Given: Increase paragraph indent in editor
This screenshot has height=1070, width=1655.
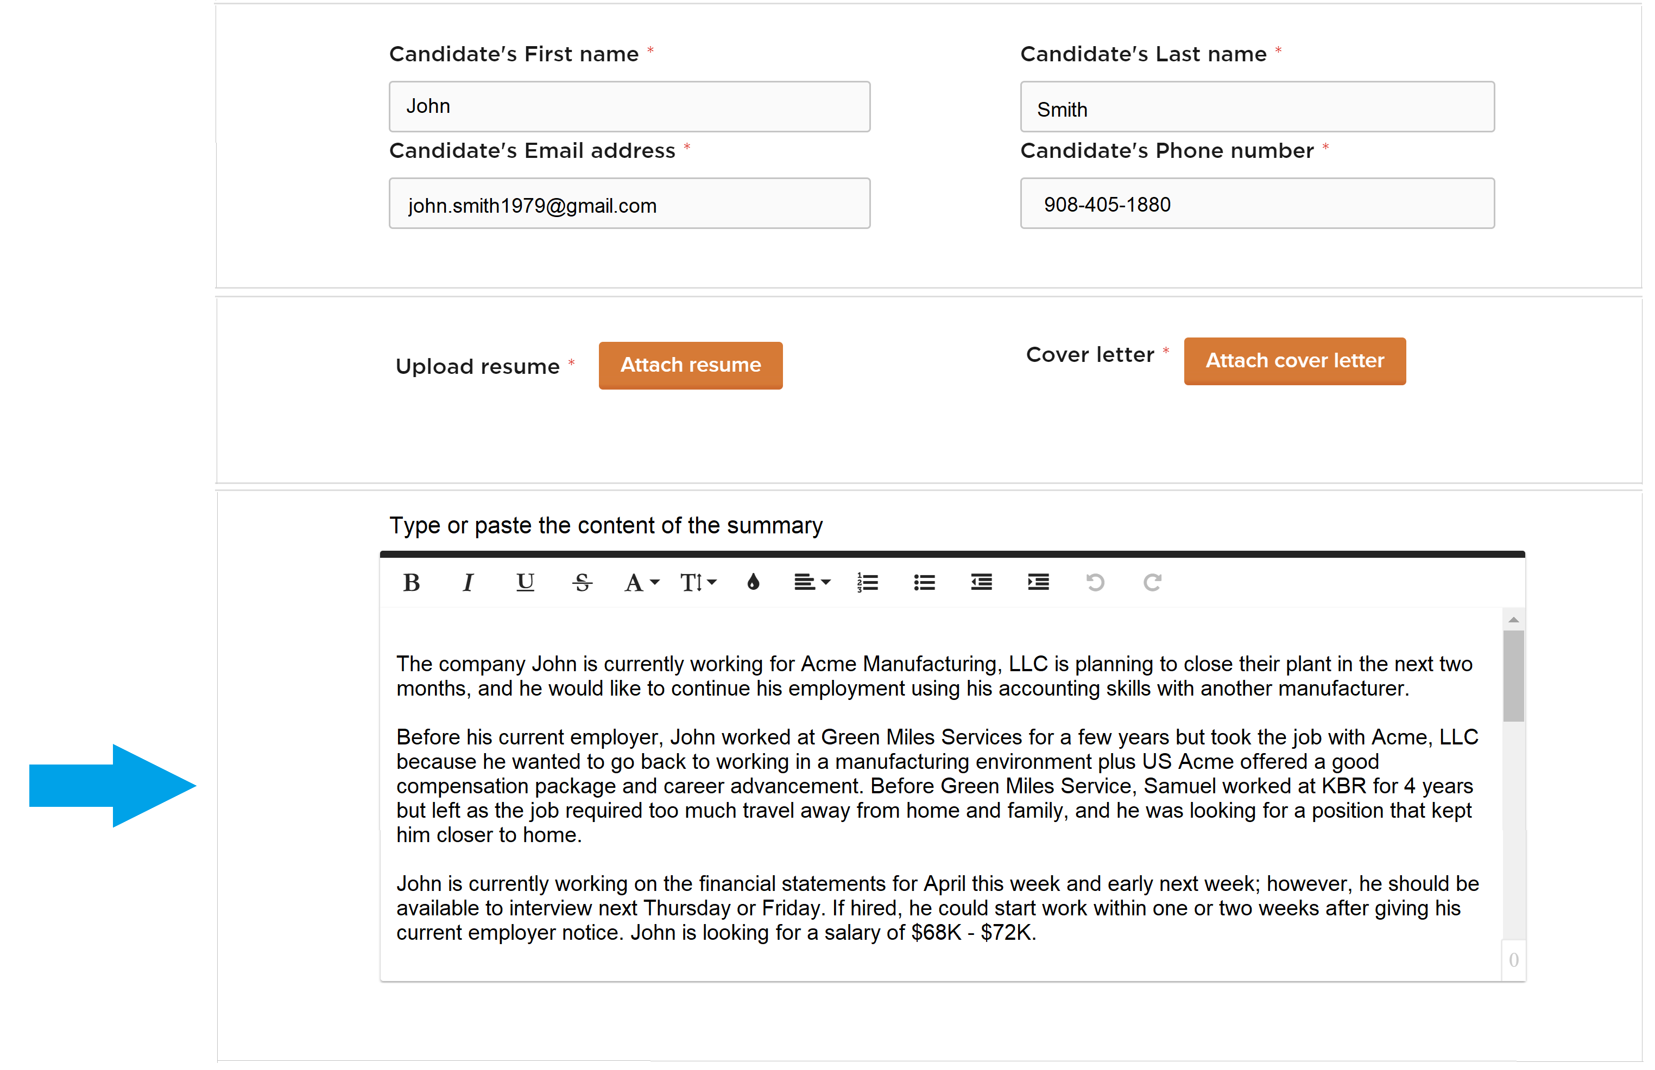Looking at the screenshot, I should click(x=1038, y=582).
